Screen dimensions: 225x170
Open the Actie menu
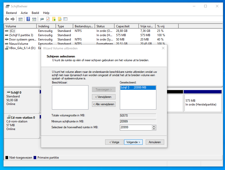pyautogui.click(x=24, y=13)
